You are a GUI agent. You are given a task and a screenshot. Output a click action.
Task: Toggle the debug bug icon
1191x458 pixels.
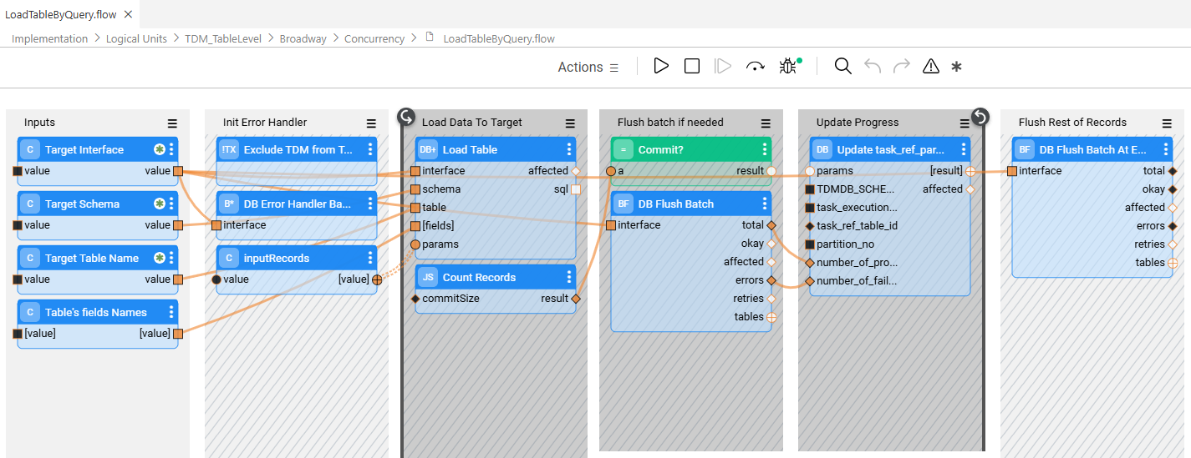[788, 66]
